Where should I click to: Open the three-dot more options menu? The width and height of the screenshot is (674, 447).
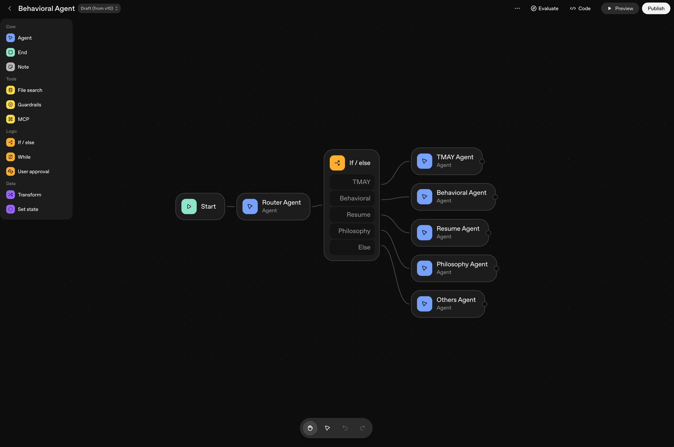click(517, 8)
